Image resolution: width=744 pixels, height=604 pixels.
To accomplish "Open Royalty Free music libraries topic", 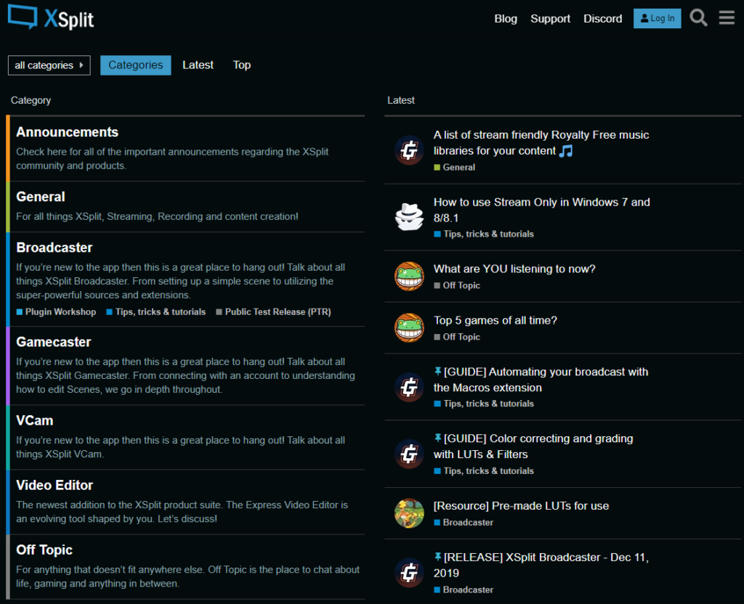I will (541, 143).
